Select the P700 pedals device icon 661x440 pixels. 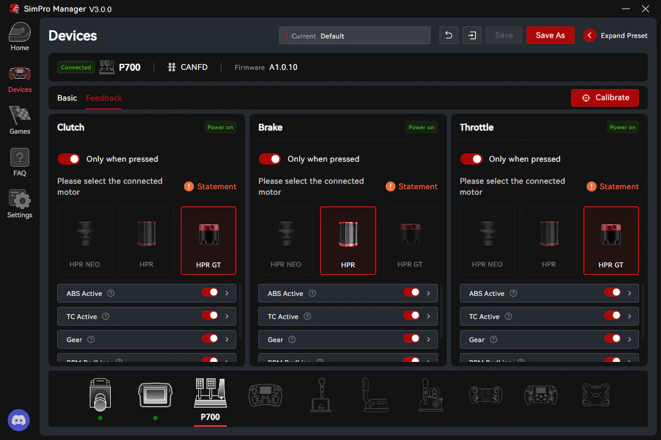tap(210, 393)
